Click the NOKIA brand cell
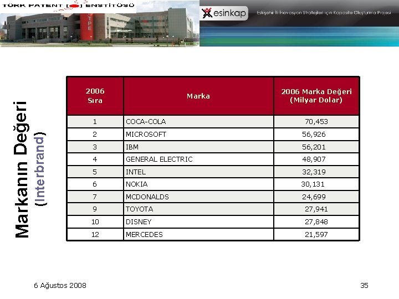Image resolution: width=399 pixels, height=299 pixels. 198,184
